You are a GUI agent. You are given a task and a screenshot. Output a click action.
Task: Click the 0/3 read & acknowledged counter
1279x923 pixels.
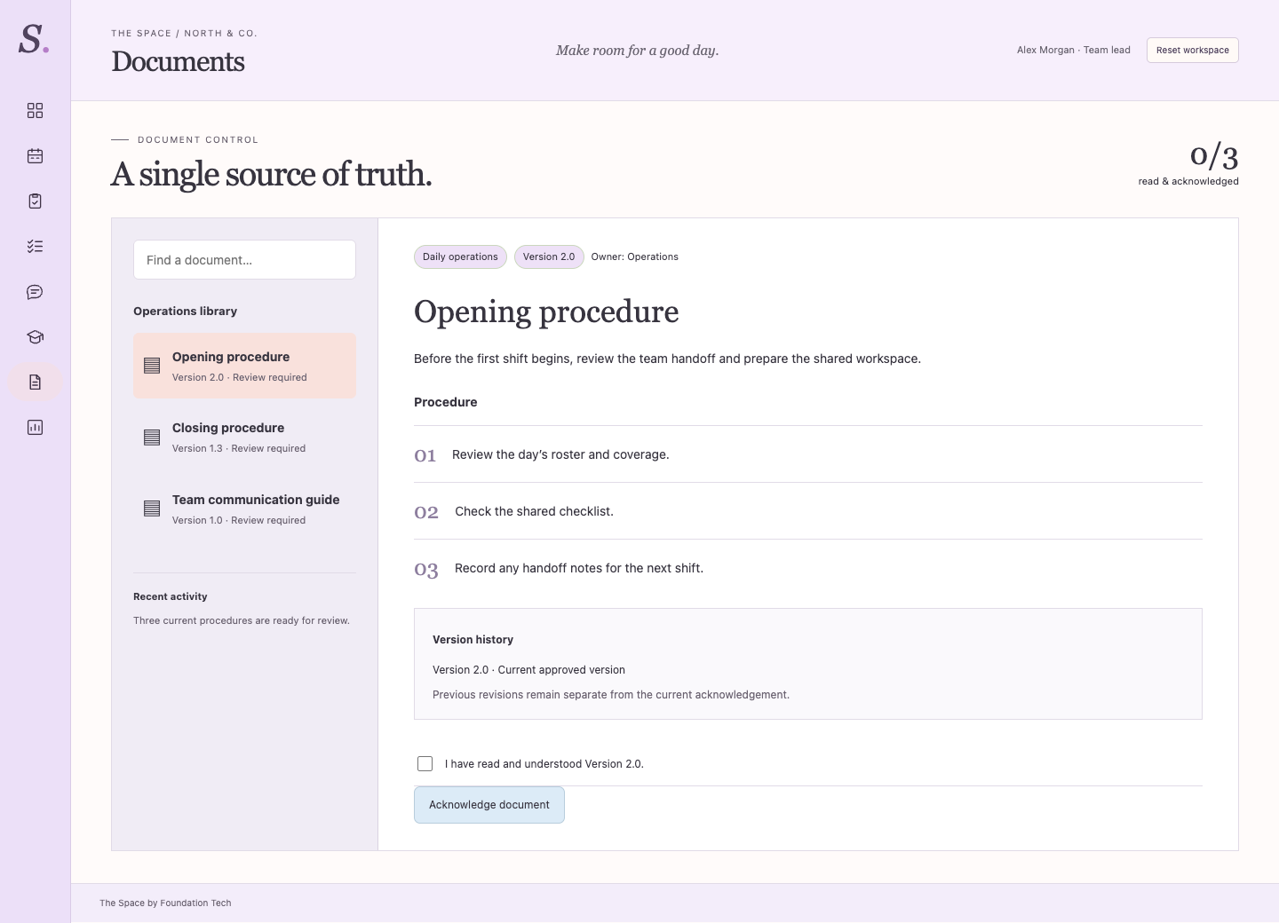[1188, 164]
